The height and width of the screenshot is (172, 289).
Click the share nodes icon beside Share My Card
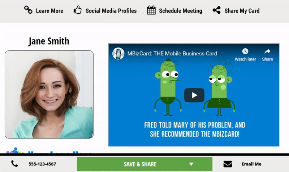[216, 10]
